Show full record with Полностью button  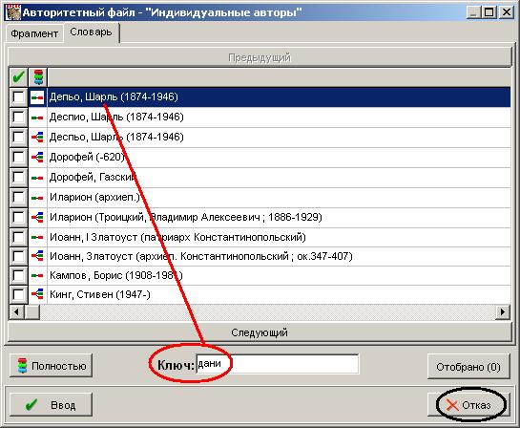(51, 366)
